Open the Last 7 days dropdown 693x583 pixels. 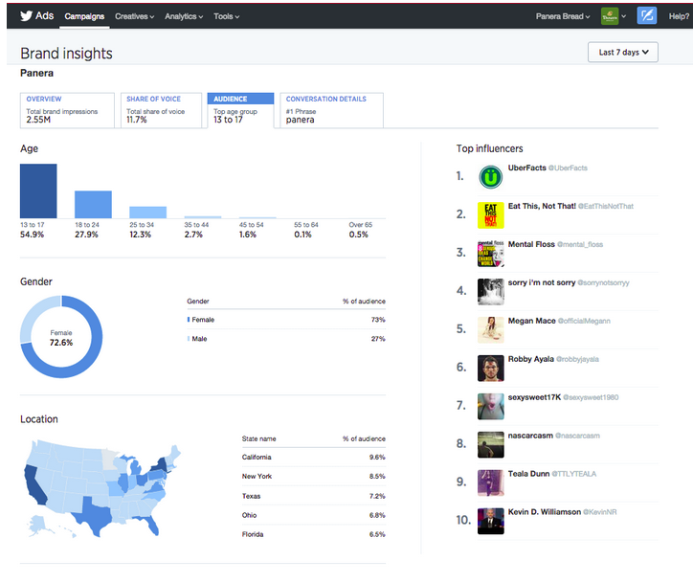click(x=622, y=53)
